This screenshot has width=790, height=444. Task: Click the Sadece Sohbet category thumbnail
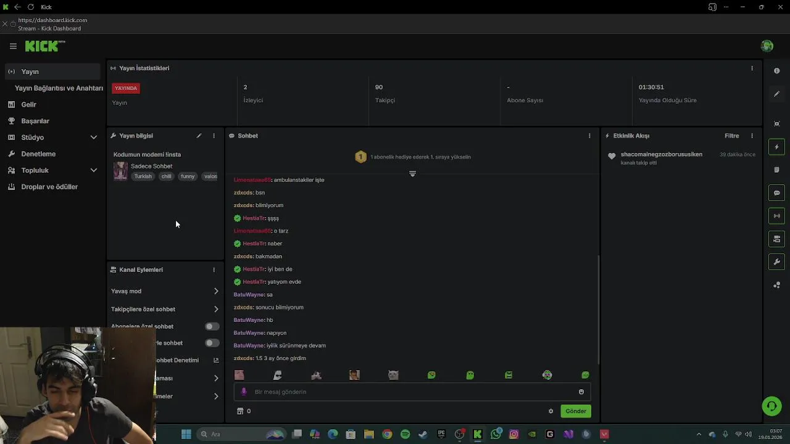[x=120, y=171]
